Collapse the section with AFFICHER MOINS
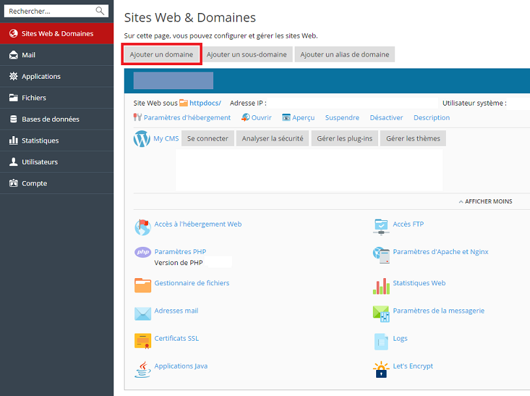This screenshot has width=530, height=396. point(486,201)
